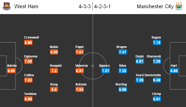
Task: Open the Manchester City team name link
Action: 155,6
